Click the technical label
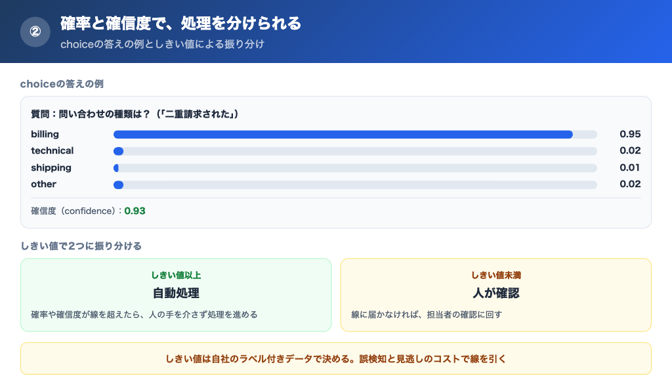 [52, 151]
